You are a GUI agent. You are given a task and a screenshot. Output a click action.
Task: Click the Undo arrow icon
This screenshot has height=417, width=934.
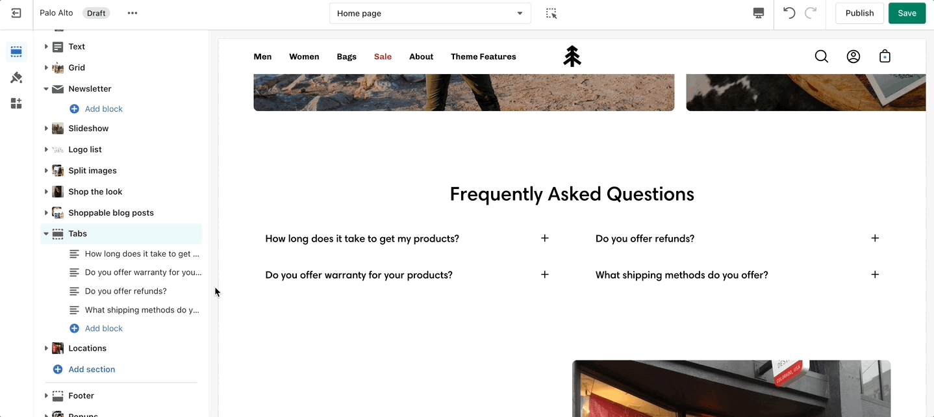[x=789, y=13]
